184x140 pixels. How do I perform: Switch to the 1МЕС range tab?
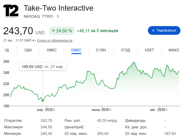coord(52,50)
